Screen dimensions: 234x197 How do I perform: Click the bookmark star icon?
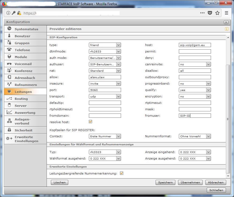point(217,13)
